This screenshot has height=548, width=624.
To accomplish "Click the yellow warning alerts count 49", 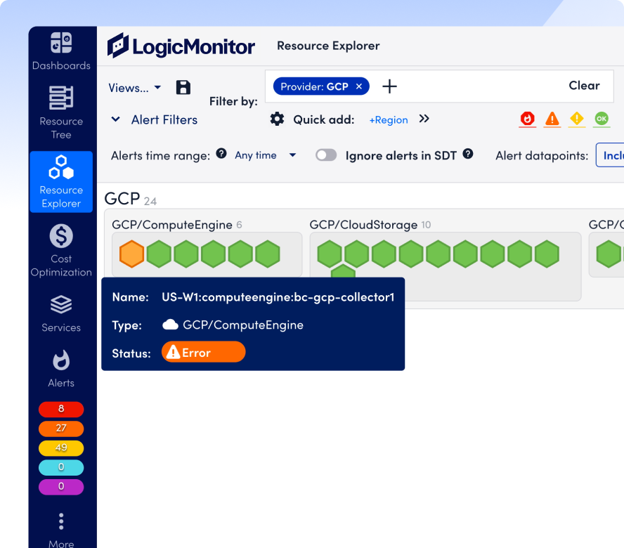I will (x=61, y=448).
